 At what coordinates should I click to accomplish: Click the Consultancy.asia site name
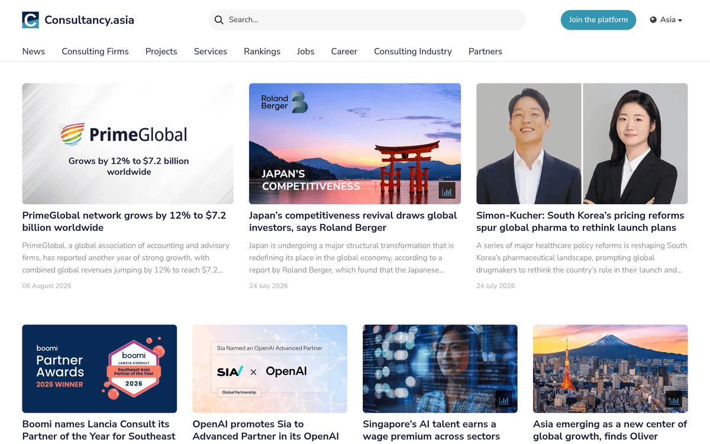[89, 20]
